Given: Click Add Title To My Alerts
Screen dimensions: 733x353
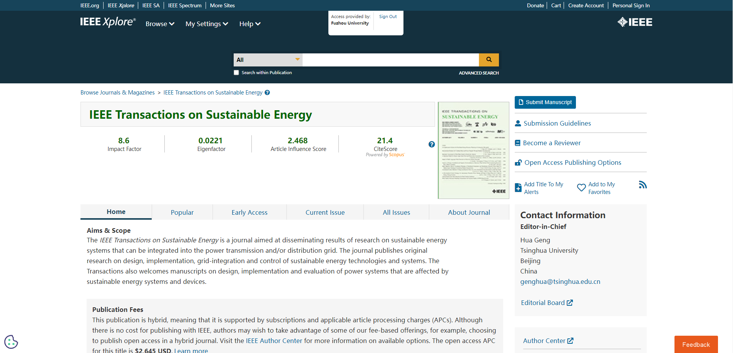Looking at the screenshot, I should click(539, 188).
